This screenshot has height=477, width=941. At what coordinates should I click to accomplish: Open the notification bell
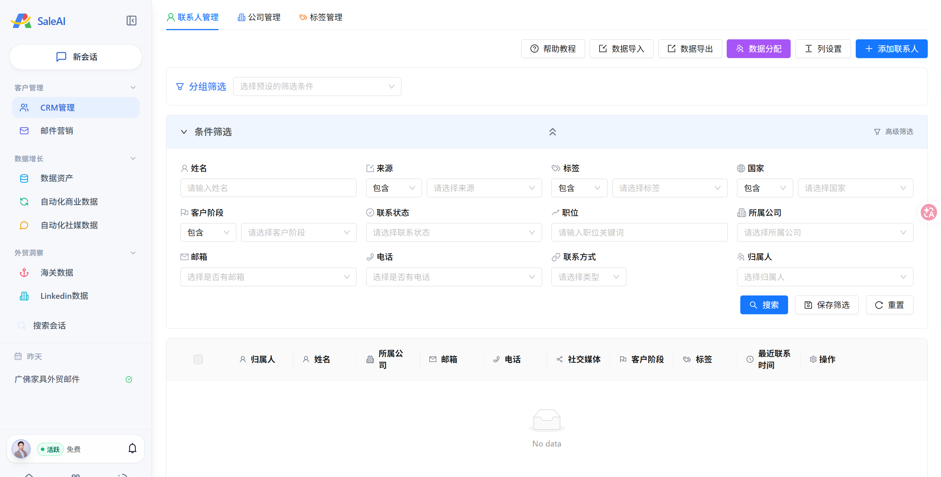coord(132,448)
